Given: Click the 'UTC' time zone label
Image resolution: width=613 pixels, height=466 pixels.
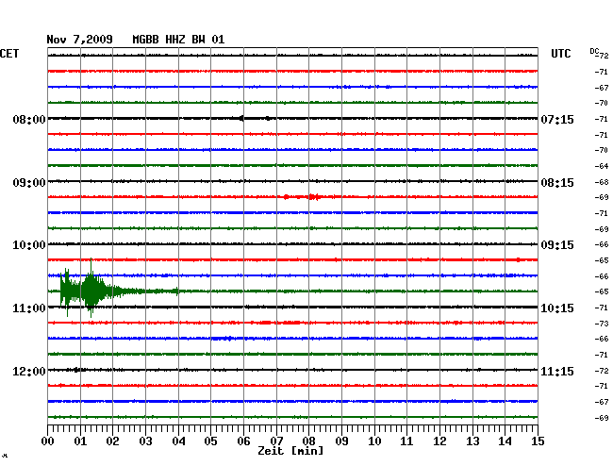Looking at the screenshot, I should [x=561, y=54].
